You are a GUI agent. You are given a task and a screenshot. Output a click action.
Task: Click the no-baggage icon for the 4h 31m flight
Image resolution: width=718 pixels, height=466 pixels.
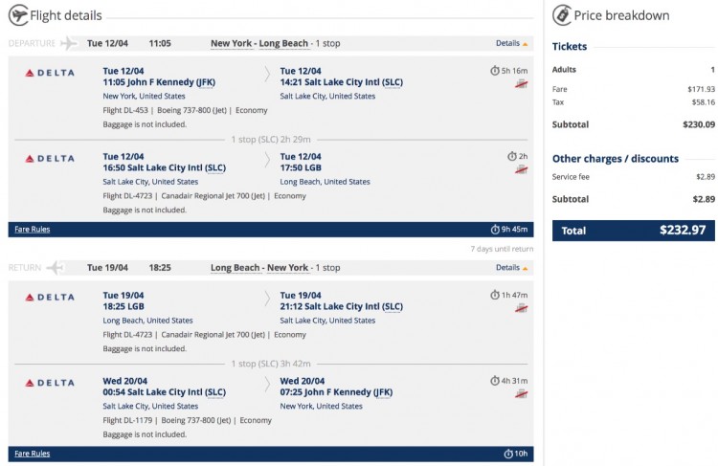(x=522, y=394)
